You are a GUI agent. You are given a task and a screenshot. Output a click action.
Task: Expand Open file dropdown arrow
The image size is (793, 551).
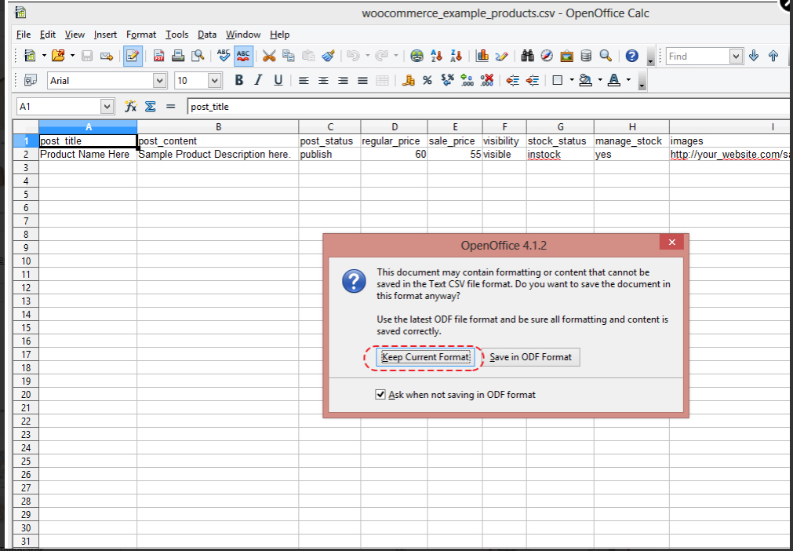pos(73,57)
